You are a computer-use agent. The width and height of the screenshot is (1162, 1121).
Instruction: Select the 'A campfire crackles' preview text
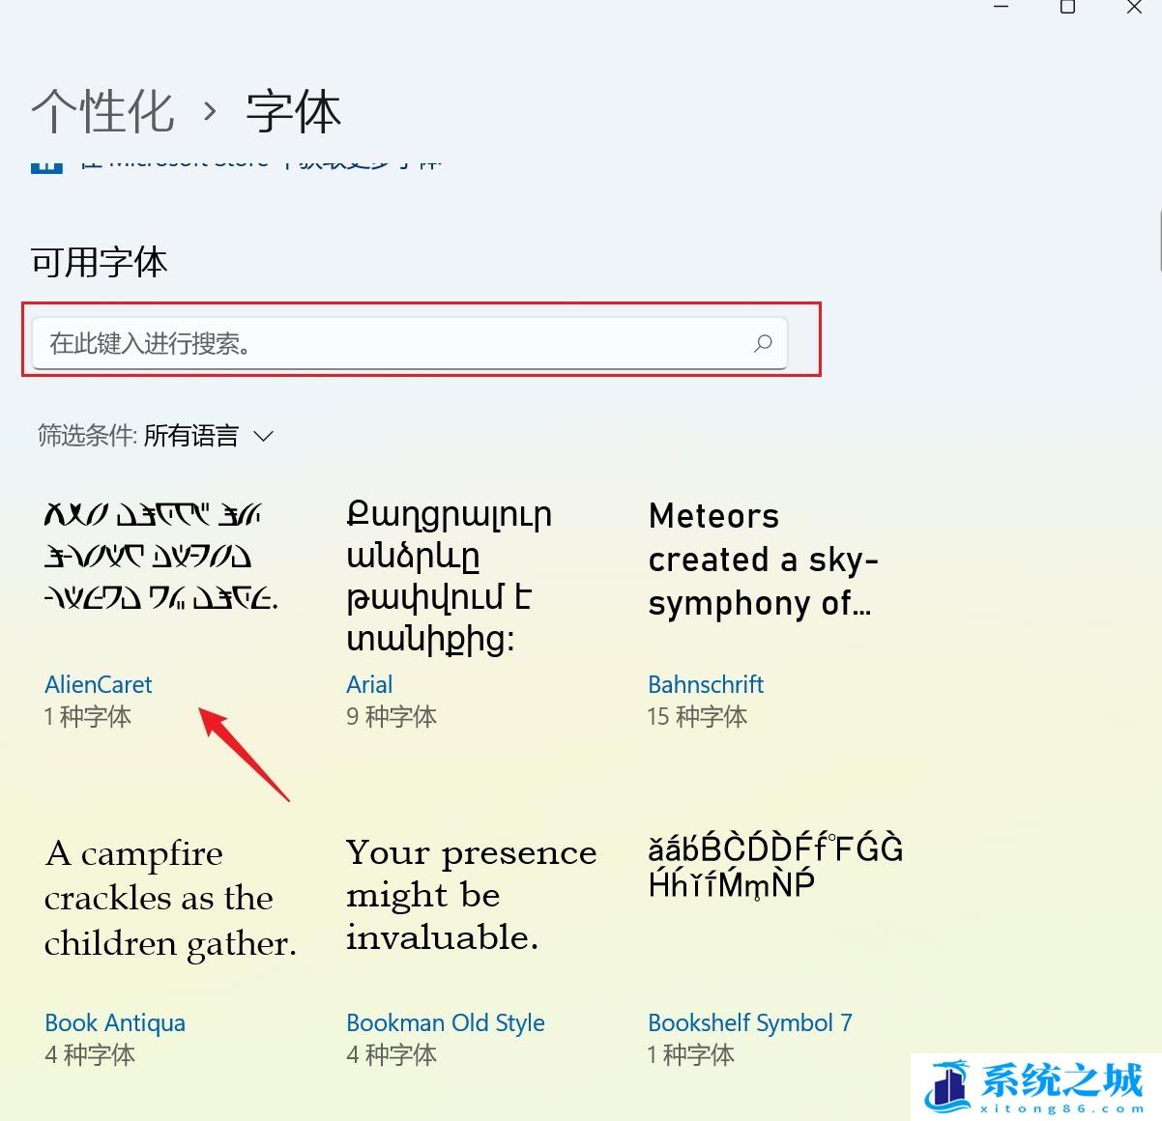tap(170, 898)
